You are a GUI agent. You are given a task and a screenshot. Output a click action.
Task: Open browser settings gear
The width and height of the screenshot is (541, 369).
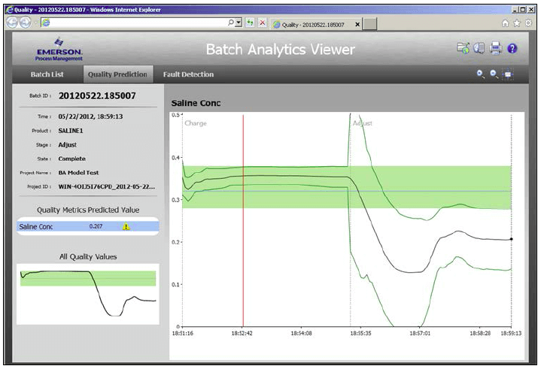[x=527, y=23]
